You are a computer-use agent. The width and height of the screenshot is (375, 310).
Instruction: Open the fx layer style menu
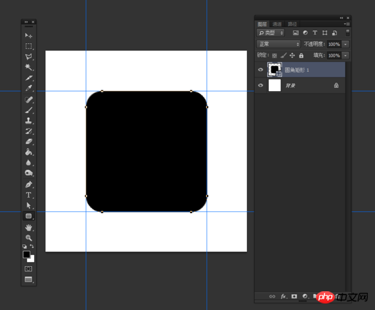pos(283,296)
